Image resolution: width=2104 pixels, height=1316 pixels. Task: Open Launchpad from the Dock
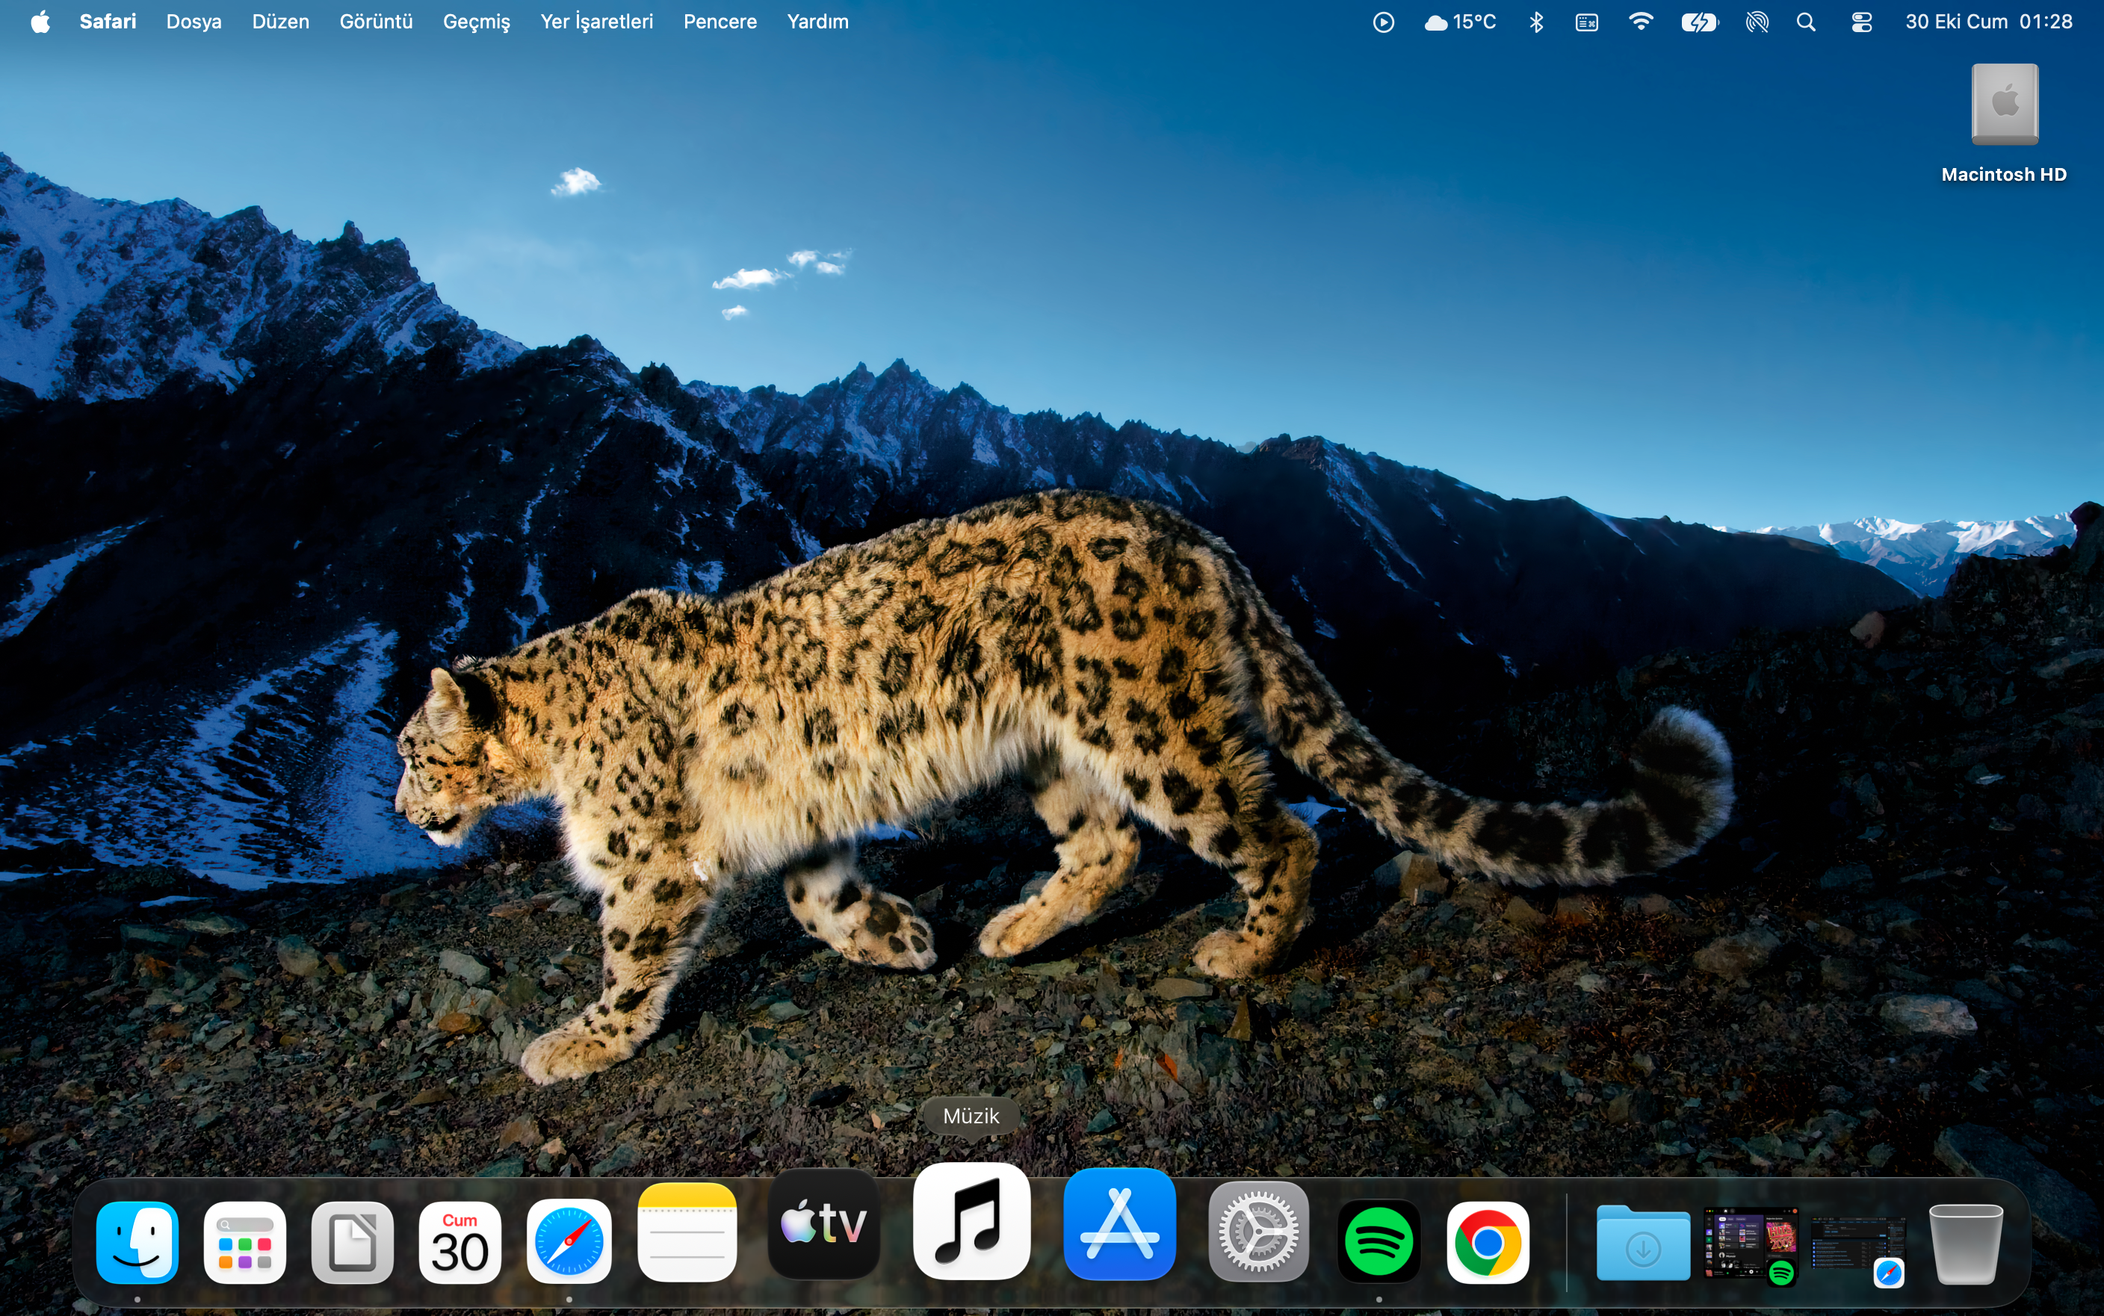point(244,1242)
